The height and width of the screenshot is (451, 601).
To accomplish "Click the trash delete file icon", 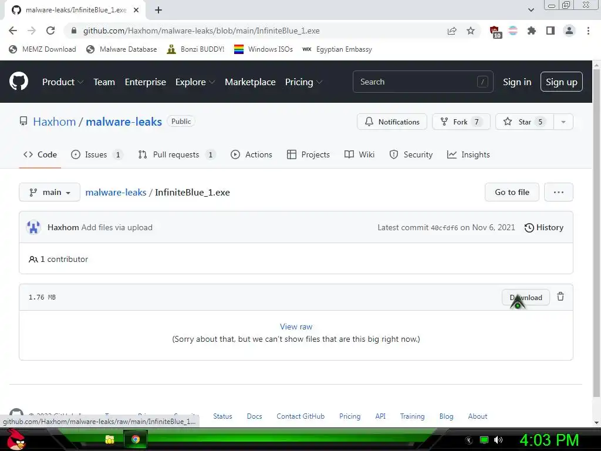I will pos(561,297).
